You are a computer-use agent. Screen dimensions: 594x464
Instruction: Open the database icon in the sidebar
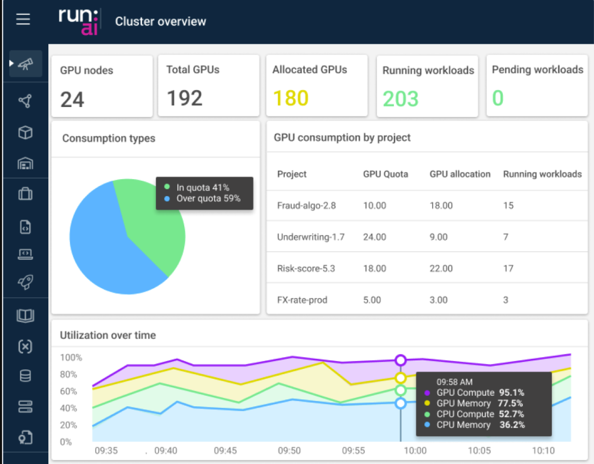(x=24, y=375)
